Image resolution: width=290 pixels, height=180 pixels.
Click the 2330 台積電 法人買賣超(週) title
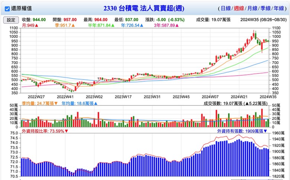(144, 8)
